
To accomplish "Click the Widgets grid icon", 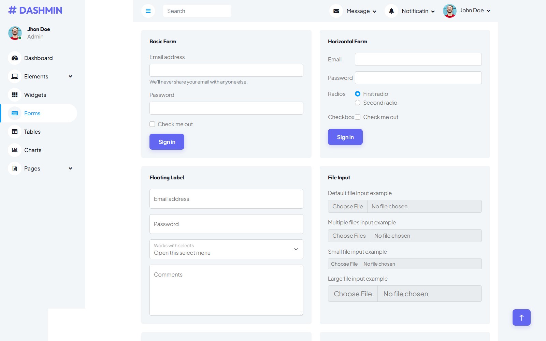I will (x=15, y=95).
